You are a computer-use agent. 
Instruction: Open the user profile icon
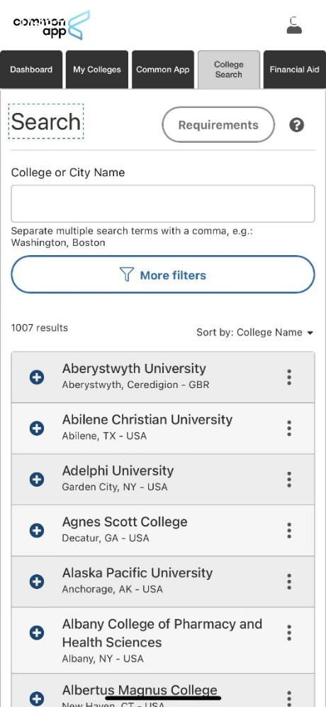(x=294, y=26)
